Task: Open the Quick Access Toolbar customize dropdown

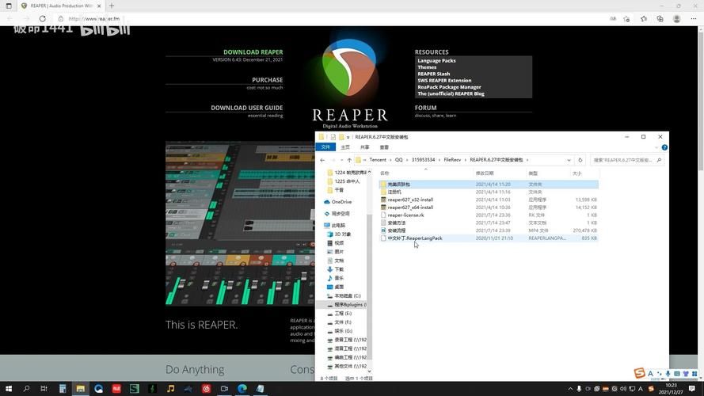Action: tap(348, 137)
